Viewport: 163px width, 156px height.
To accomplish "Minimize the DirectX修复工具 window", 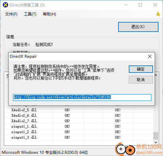I will coord(126,5).
